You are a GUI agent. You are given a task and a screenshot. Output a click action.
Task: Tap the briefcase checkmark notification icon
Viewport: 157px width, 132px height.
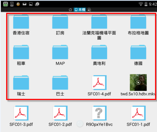pos(37,4)
